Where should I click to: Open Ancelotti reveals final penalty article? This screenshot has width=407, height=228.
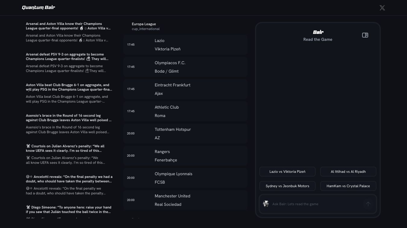pos(69,179)
